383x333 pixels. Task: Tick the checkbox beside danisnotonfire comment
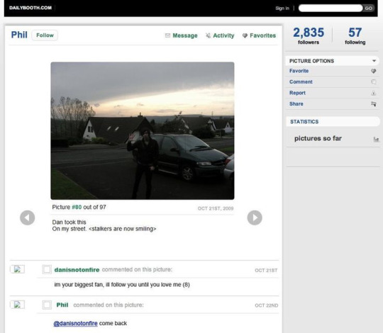47,269
